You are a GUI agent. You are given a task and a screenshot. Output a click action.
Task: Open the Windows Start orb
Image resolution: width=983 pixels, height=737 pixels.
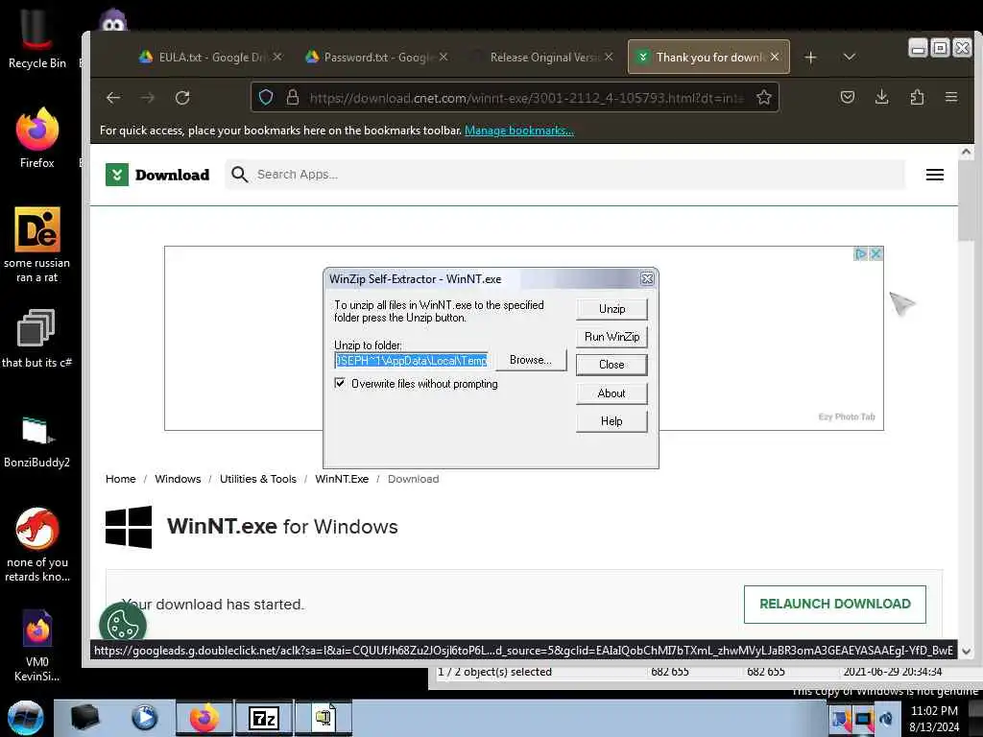pyautogui.click(x=25, y=718)
